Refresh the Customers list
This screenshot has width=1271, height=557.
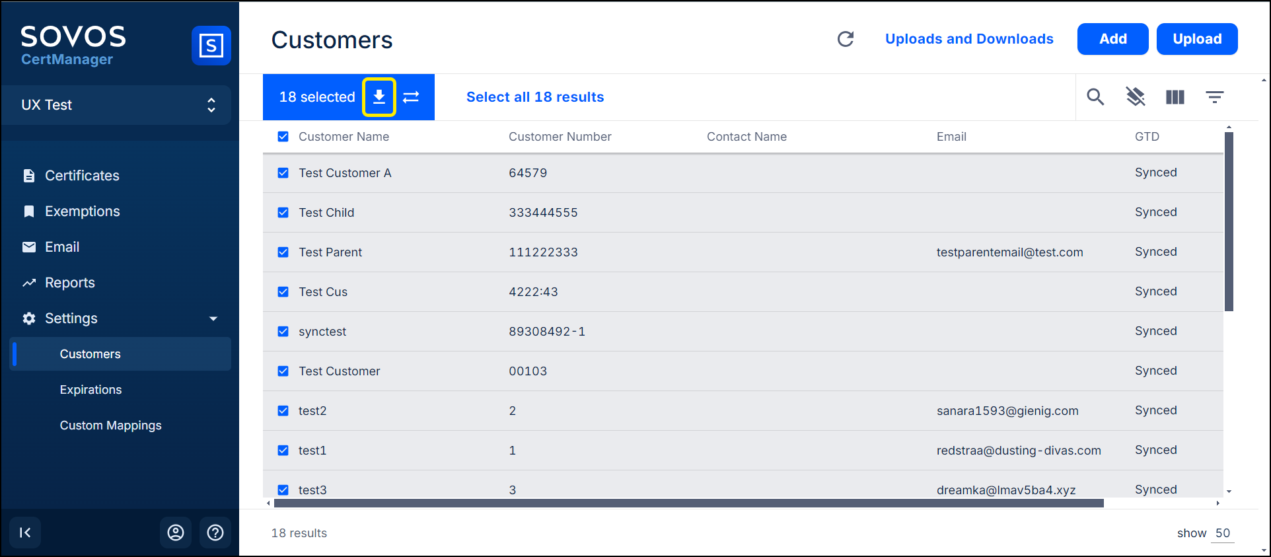(x=846, y=39)
